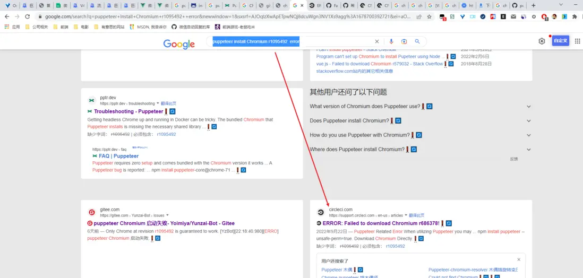Share this page from the address bar

tap(419, 17)
